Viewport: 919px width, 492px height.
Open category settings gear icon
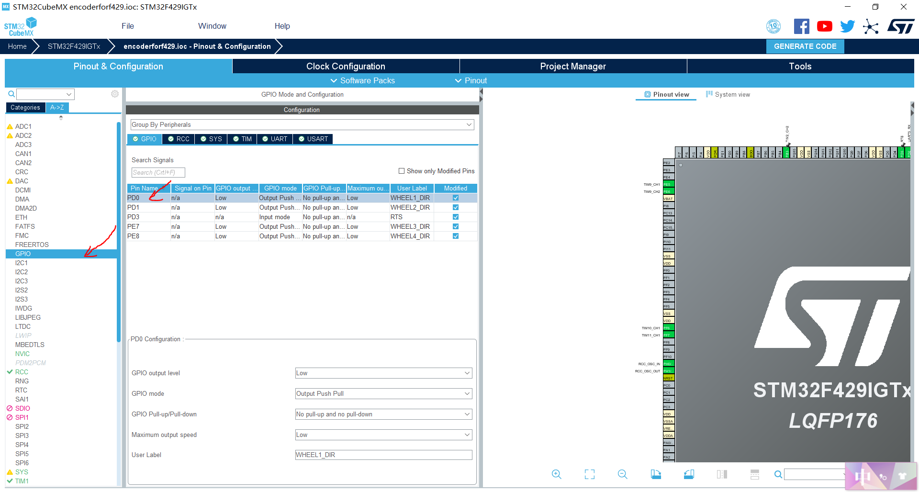pyautogui.click(x=115, y=94)
